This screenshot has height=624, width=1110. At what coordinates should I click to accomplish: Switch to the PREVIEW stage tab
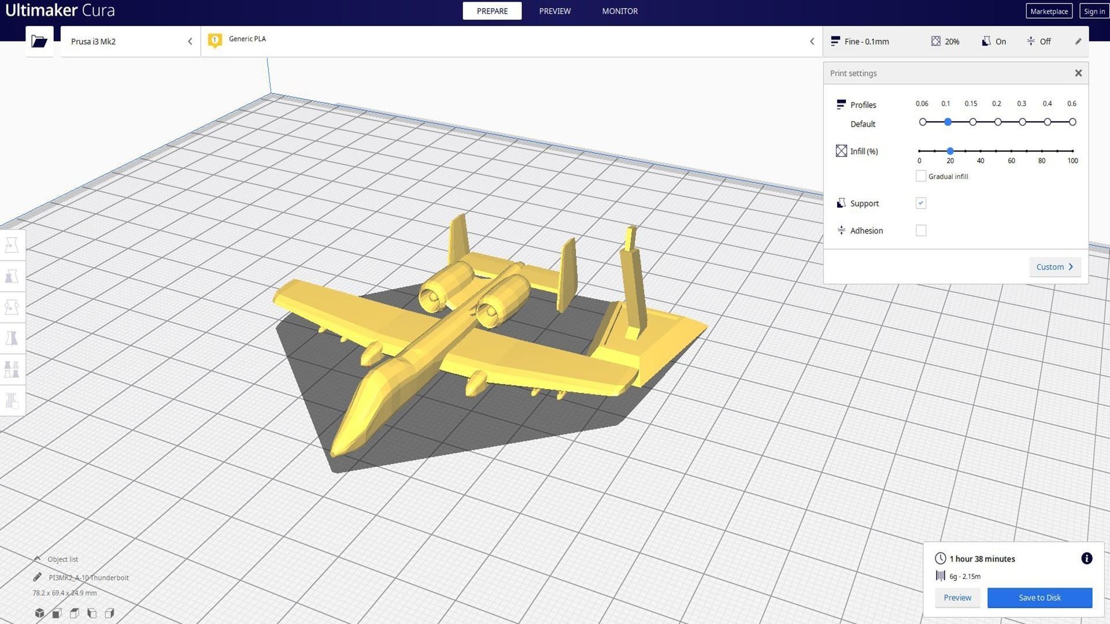[x=555, y=11]
